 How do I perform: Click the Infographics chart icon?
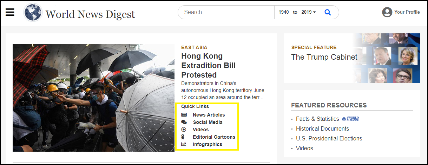(184, 144)
